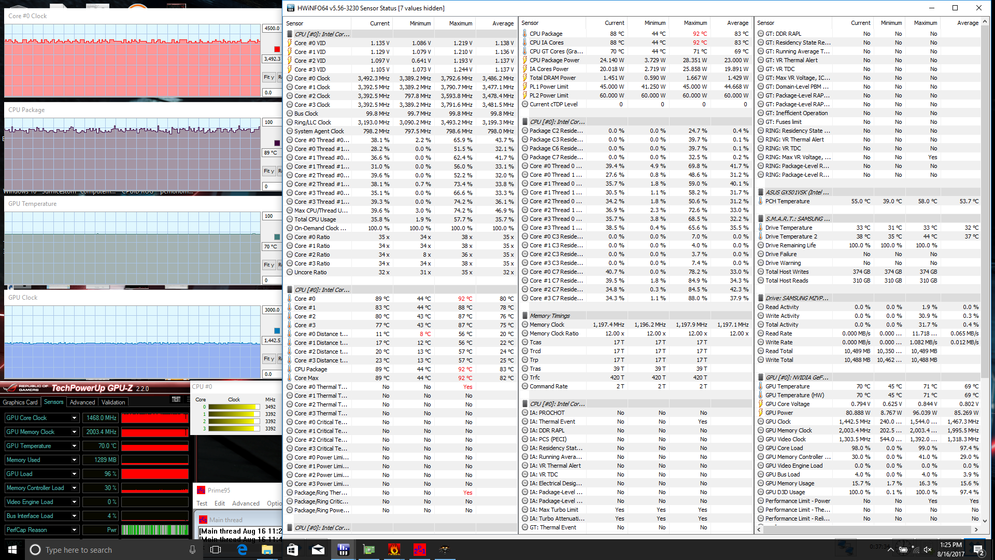This screenshot has width=995, height=560.
Task: Open the Action Center notification icon
Action: point(978,550)
